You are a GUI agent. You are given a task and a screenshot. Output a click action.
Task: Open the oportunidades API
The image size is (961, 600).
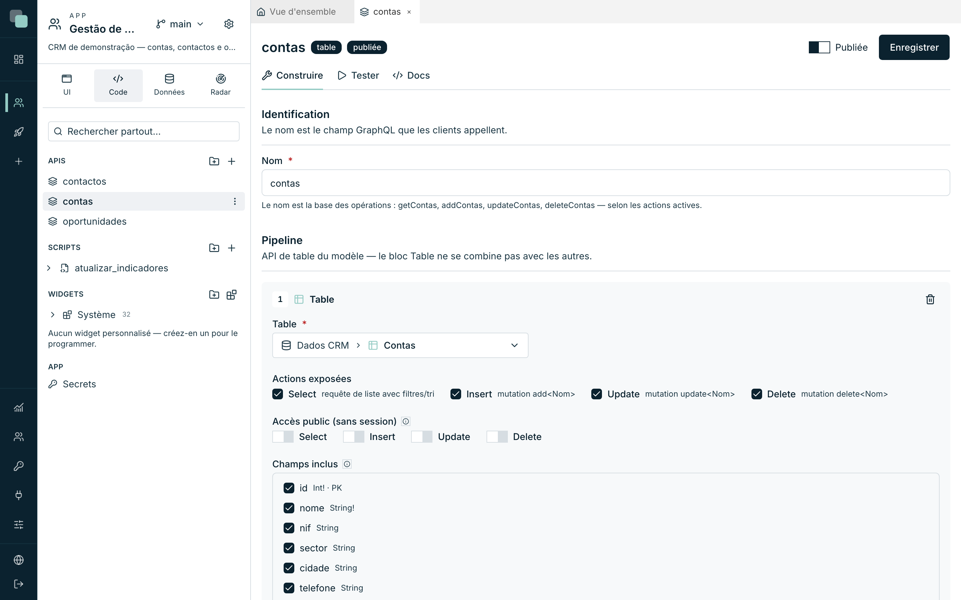click(x=144, y=221)
